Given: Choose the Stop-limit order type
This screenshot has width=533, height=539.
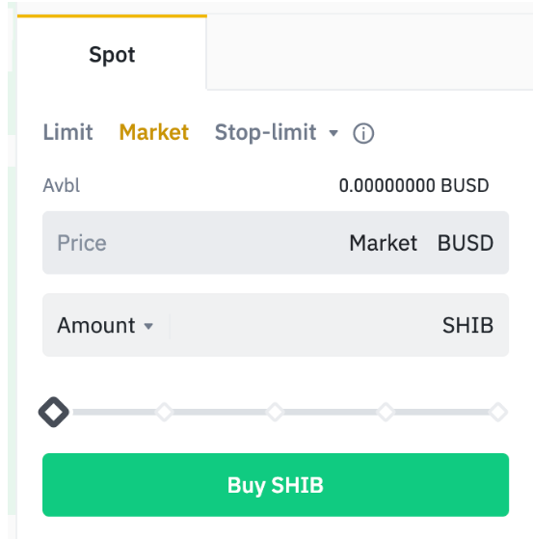Looking at the screenshot, I should [265, 132].
